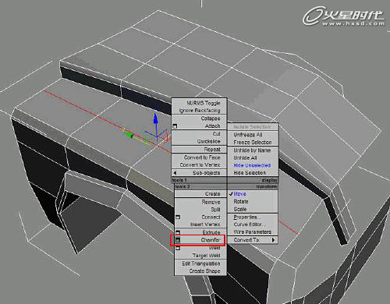Click Repeat last command
This screenshot has width=390, height=304.
pyautogui.click(x=212, y=150)
